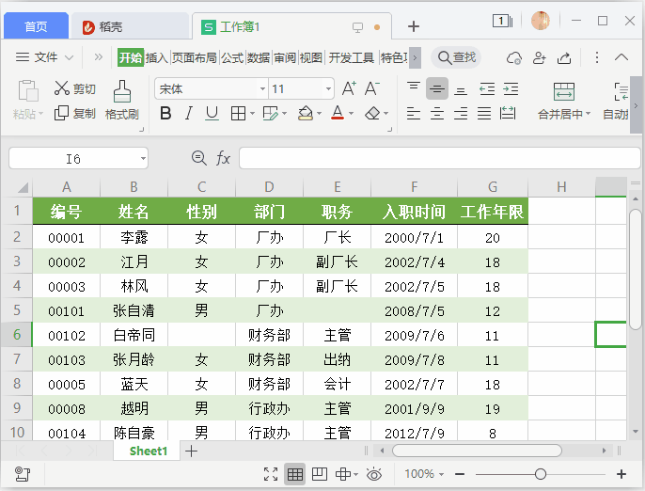The width and height of the screenshot is (645, 491).
Task: Click the add collaborator person icon
Action: click(539, 57)
